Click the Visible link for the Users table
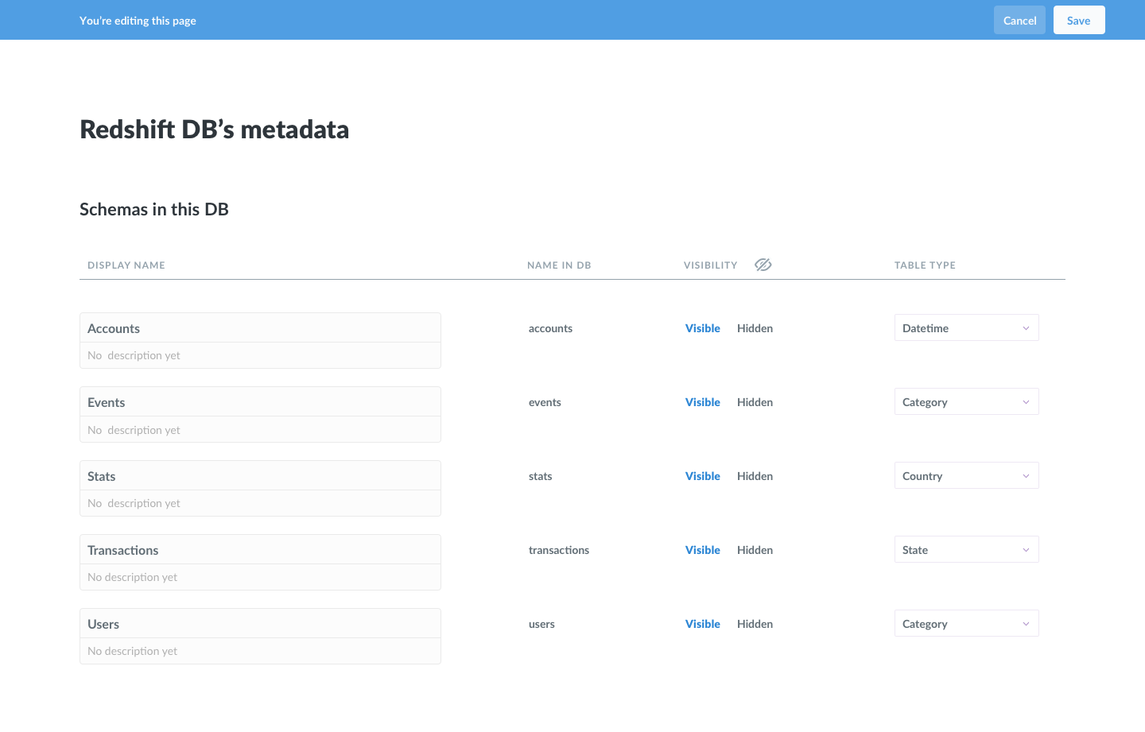1145x732 pixels. 702,623
